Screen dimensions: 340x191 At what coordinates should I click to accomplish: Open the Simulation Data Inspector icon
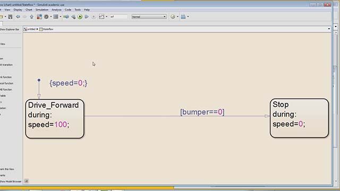(101, 16)
